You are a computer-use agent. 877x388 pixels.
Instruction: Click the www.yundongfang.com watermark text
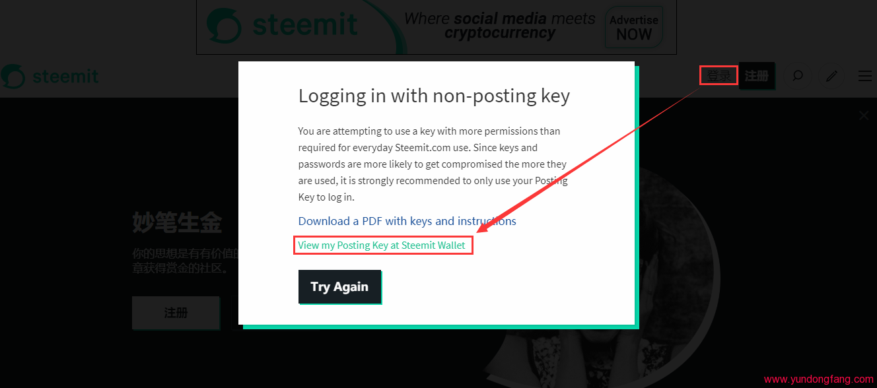coord(818,379)
